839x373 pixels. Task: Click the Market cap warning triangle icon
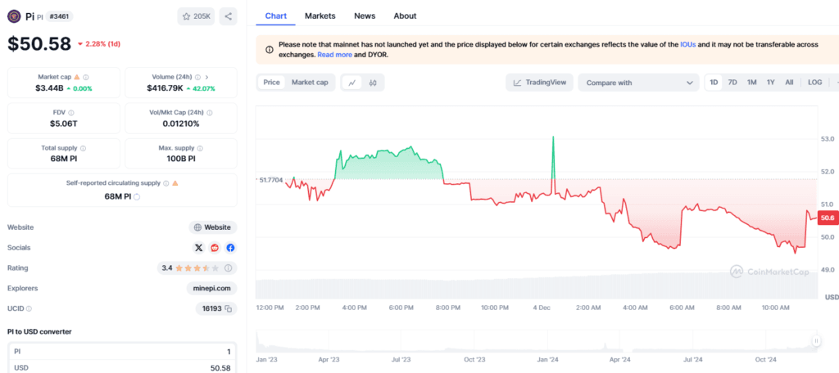tap(76, 77)
